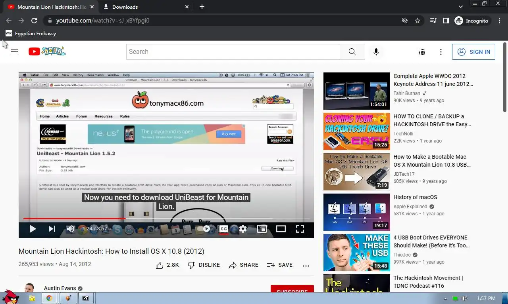Open system volume speaker in tray
508x304 pixels.
[464, 298]
